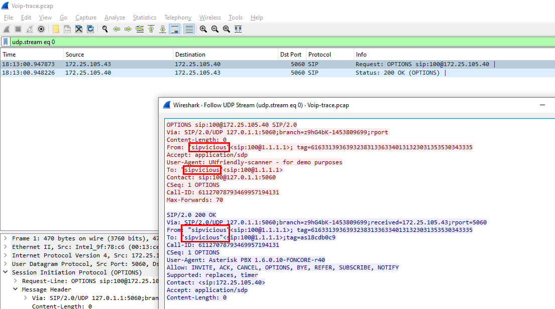
Task: Open the Statistics menu
Action: click(x=145, y=18)
